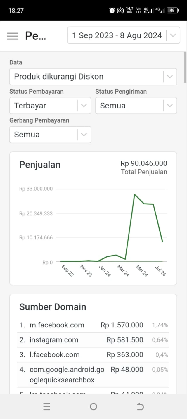Tap the Android back arrow

[140, 407]
